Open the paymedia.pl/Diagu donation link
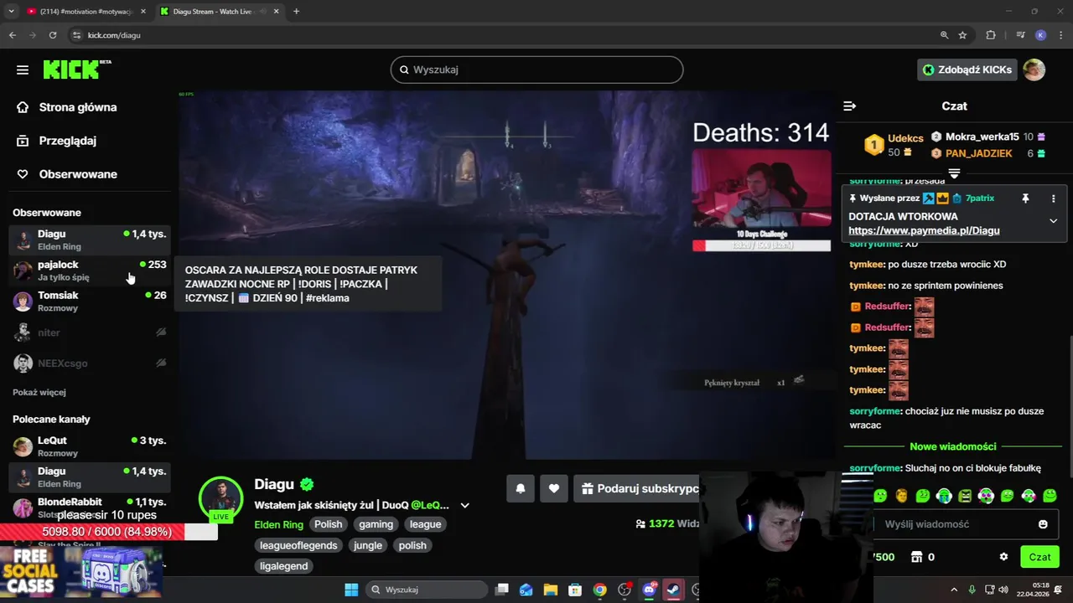 (x=924, y=230)
